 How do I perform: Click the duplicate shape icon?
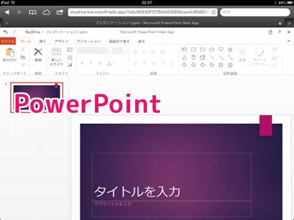click(274, 65)
